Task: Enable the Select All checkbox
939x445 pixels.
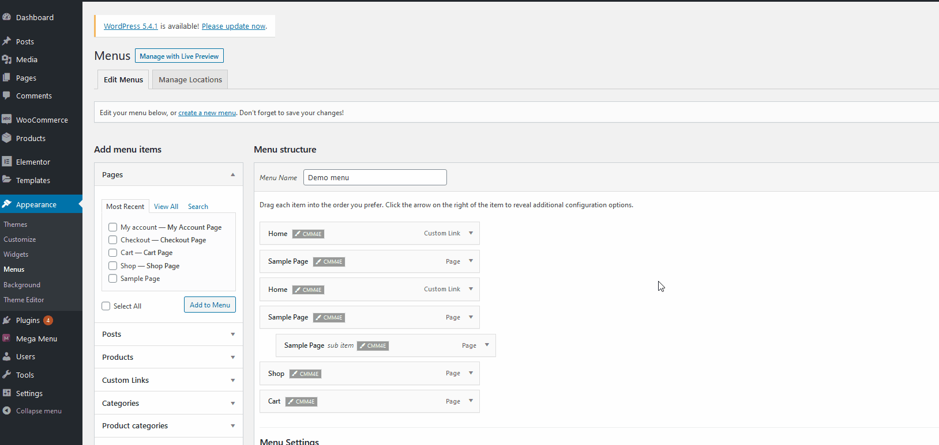Action: (x=106, y=306)
